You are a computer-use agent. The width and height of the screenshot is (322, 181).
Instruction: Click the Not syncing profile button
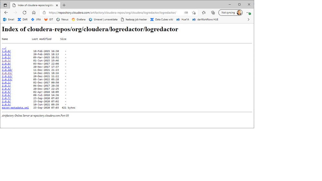point(230,13)
